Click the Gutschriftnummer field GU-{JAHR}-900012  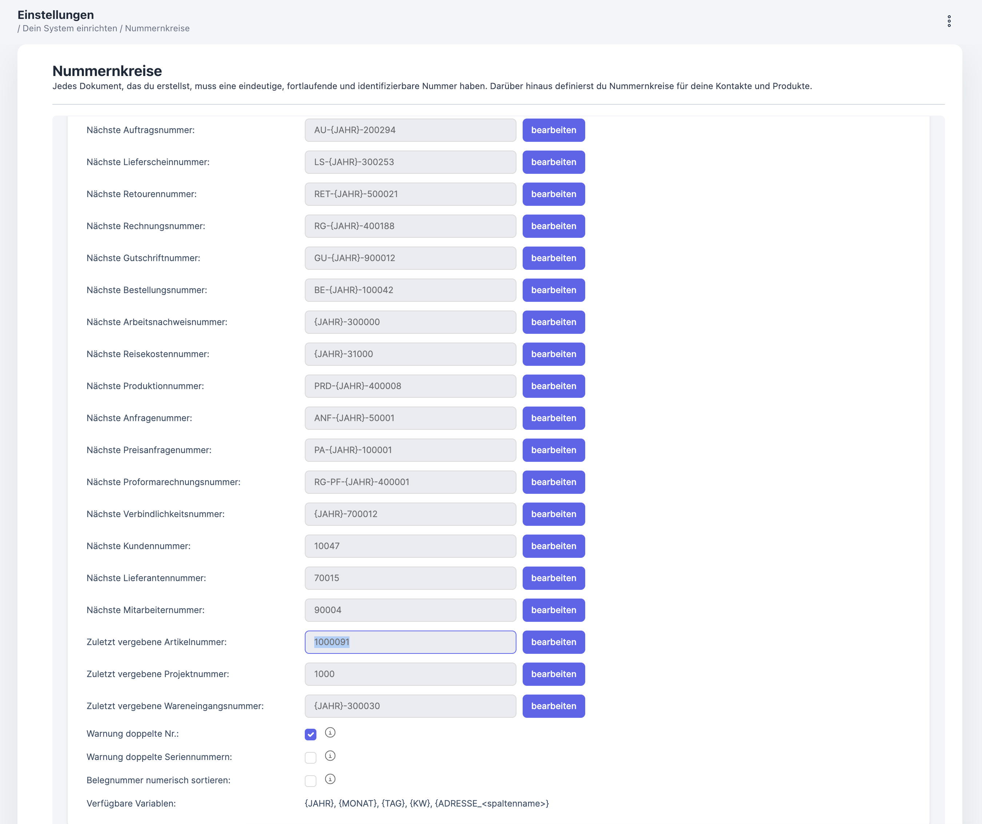(410, 258)
